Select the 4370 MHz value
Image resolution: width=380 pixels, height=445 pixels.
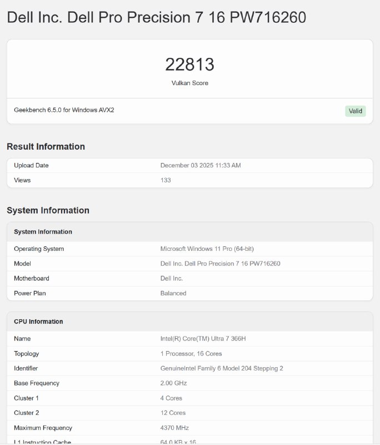click(x=174, y=428)
